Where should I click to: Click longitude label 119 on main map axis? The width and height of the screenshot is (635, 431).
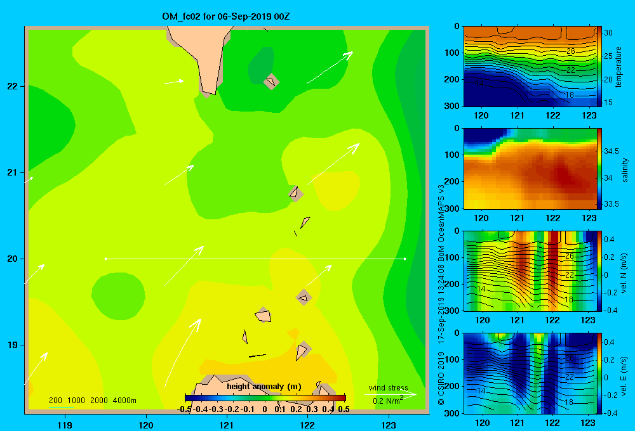(x=65, y=425)
